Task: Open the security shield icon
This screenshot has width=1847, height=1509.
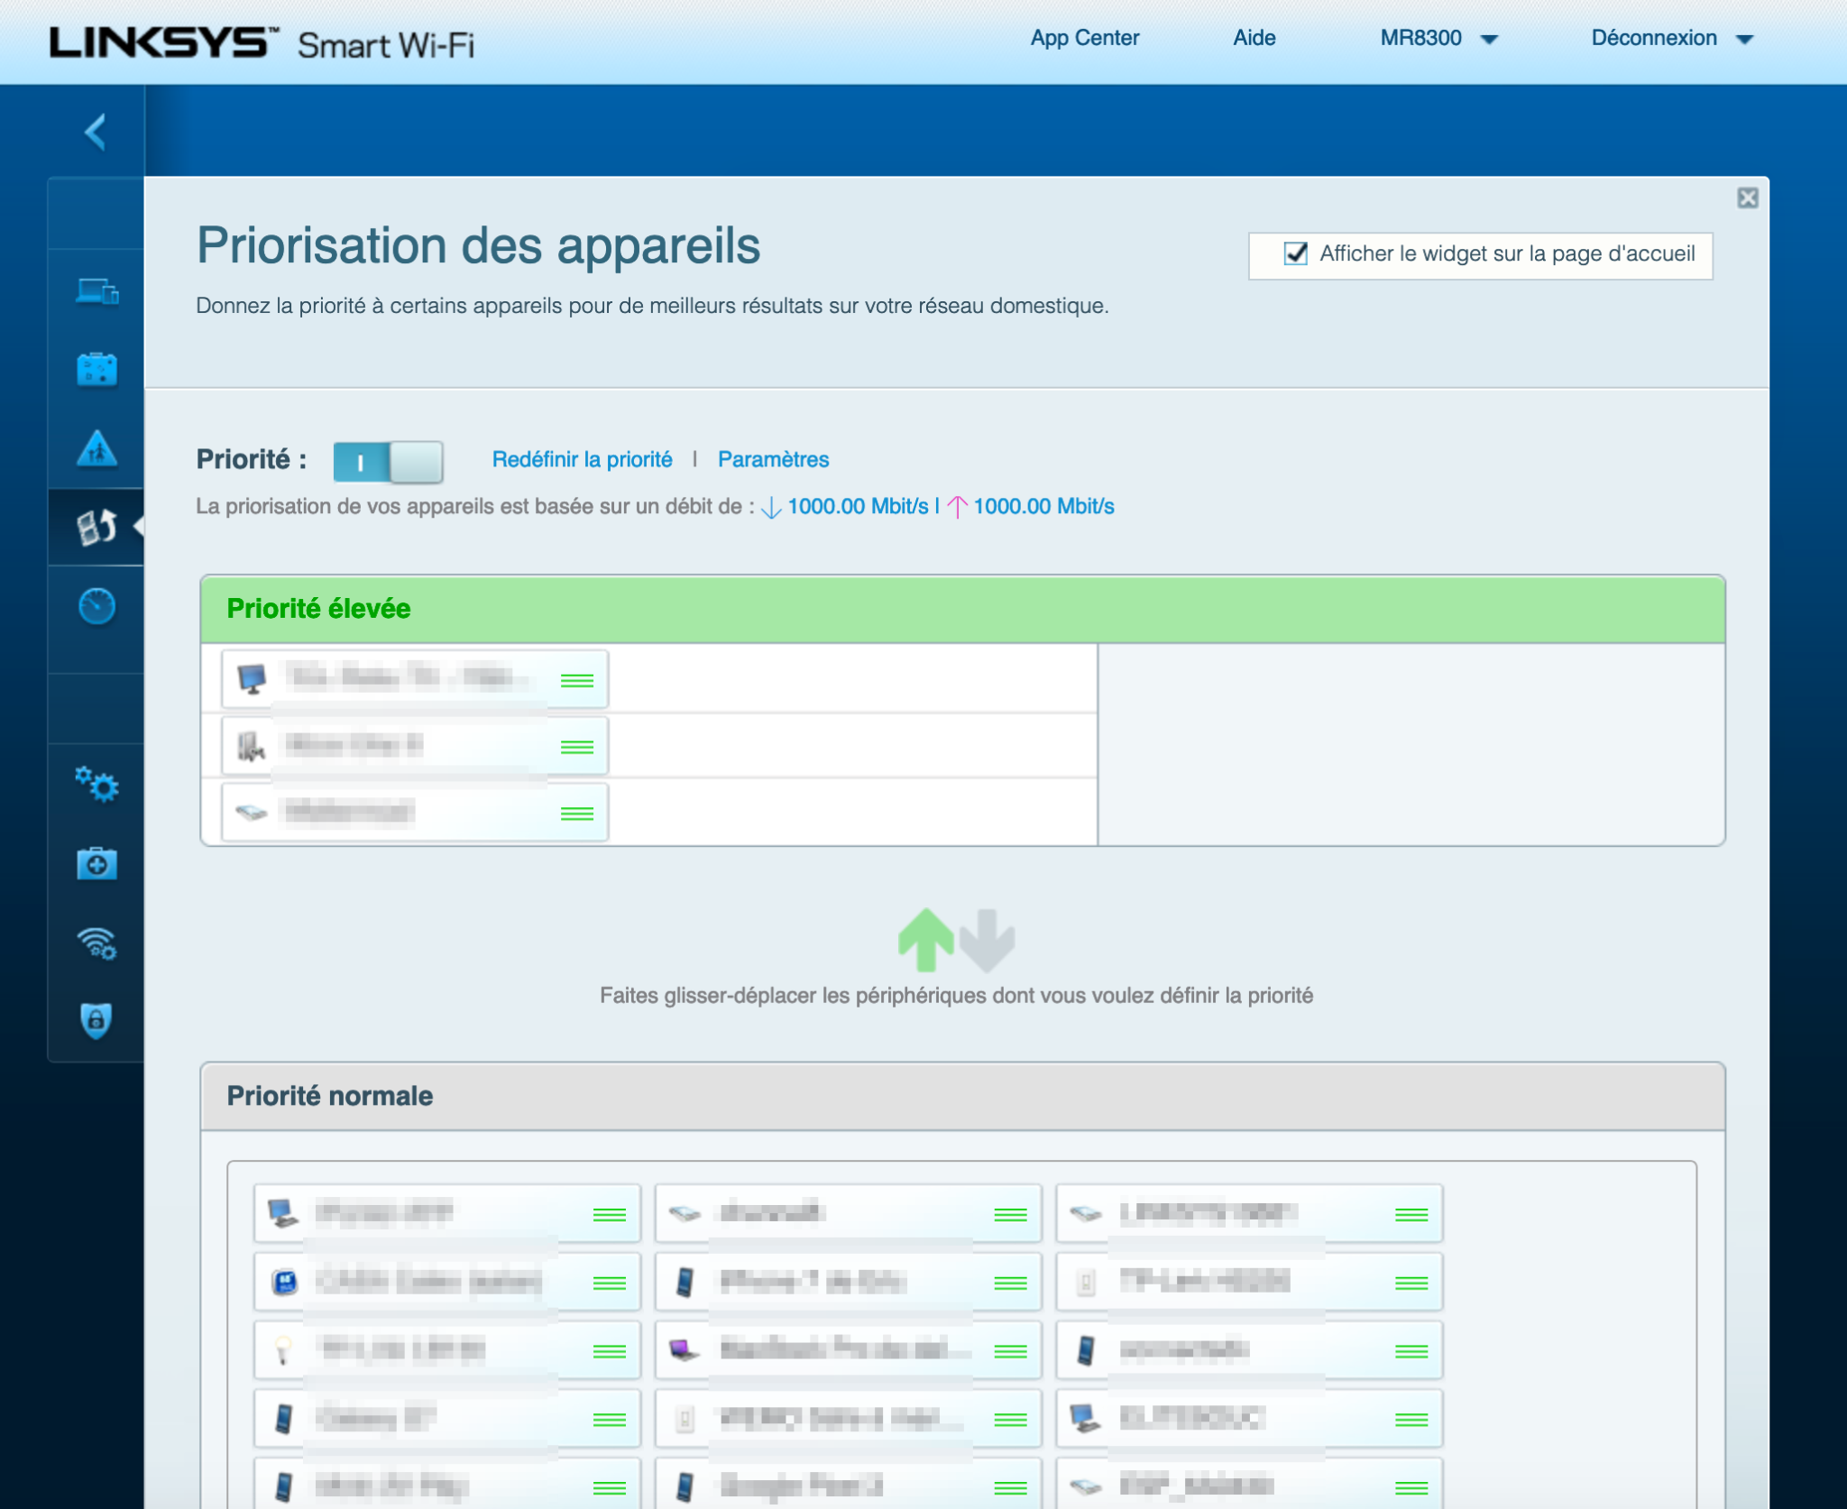Action: [x=96, y=1020]
